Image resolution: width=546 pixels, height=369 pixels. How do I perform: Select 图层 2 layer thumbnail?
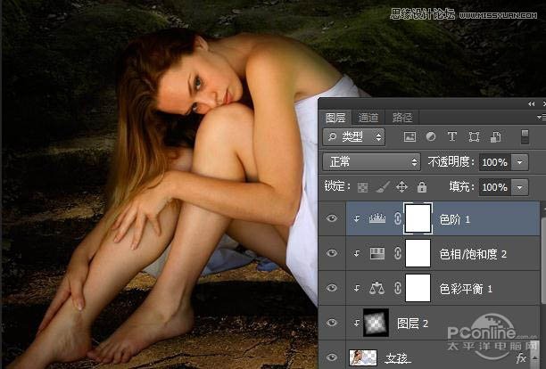click(376, 323)
